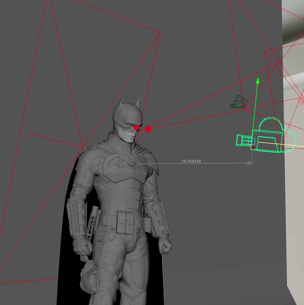Select the red locator sphere beside Batman's nose
Image resolution: width=304 pixels, height=305 pixels.
[x=149, y=129]
